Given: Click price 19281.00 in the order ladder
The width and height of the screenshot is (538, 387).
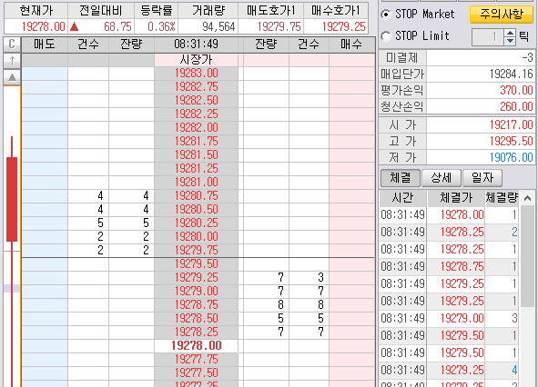Looking at the screenshot, I should (196, 183).
